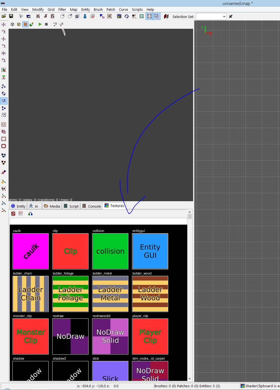Toggle textured checkerboard render mode
The height and width of the screenshot is (390, 280).
pyautogui.click(x=25, y=24)
